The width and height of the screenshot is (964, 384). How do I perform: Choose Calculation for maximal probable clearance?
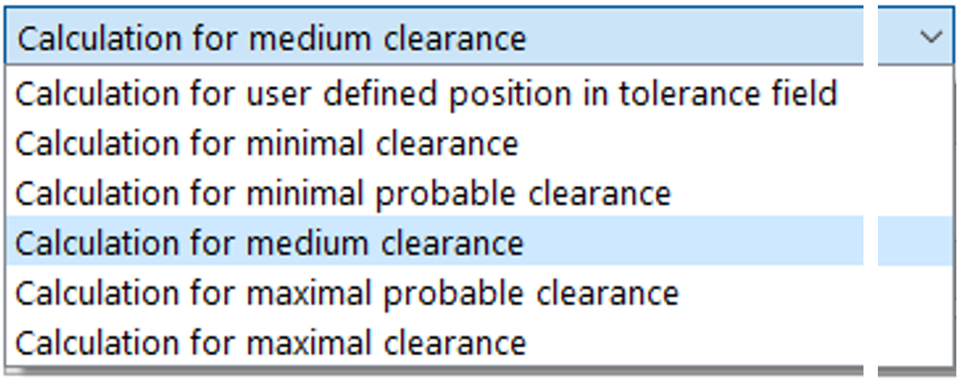347,293
